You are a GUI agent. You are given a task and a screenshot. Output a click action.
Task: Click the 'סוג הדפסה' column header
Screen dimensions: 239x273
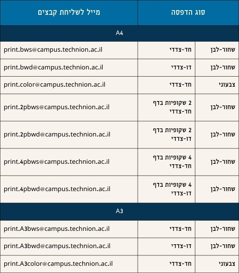188,12
